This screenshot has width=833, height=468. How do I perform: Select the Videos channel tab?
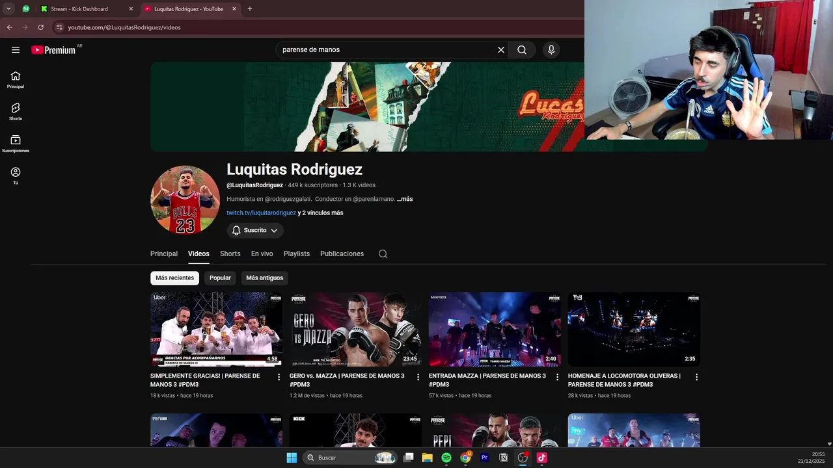click(x=198, y=253)
